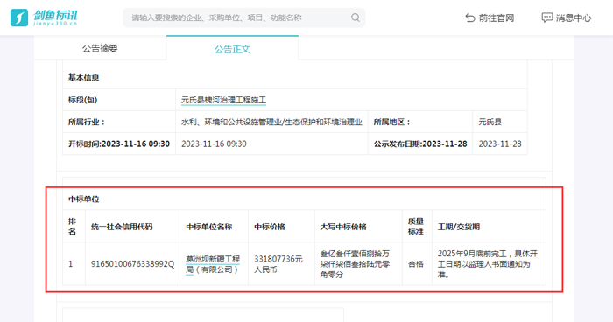Select the 所属行业 label cell

click(119, 122)
